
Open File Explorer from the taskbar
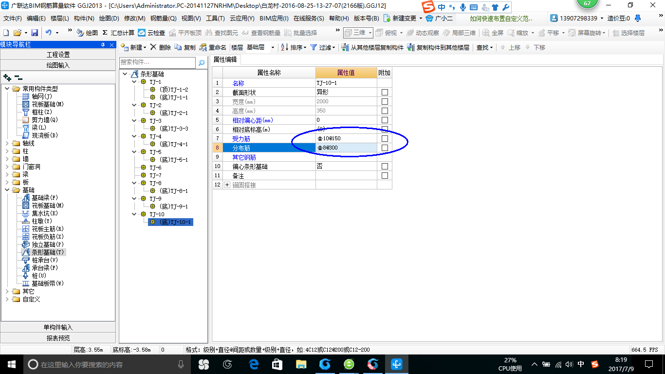click(x=301, y=364)
